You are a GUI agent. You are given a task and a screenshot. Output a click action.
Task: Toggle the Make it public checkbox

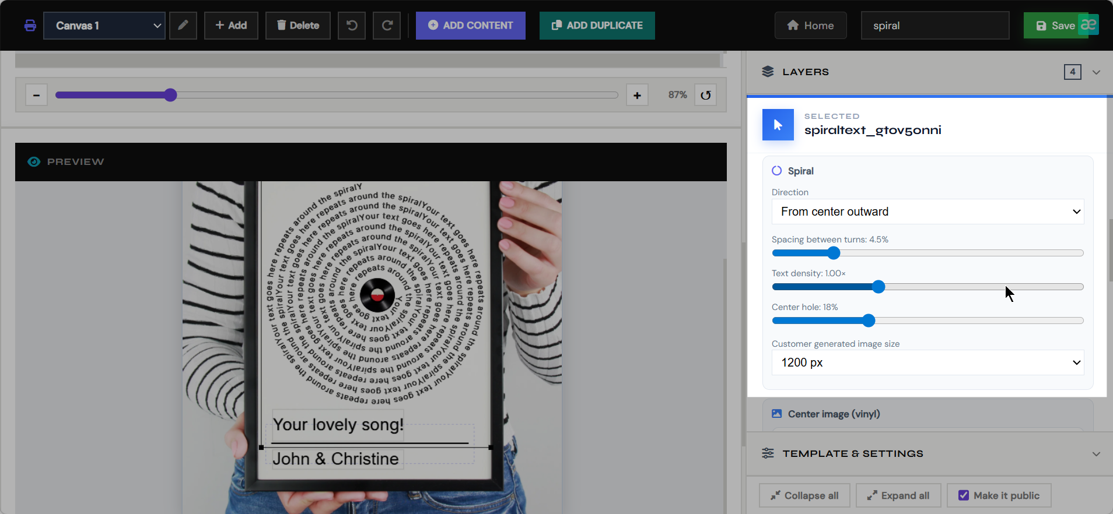click(964, 495)
